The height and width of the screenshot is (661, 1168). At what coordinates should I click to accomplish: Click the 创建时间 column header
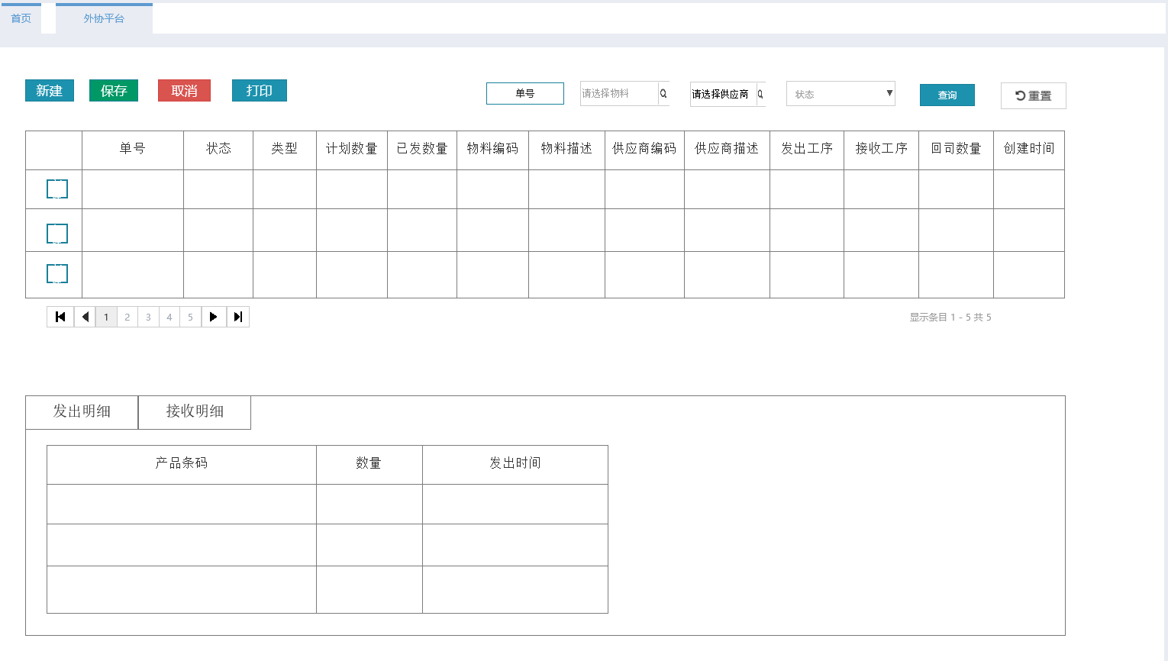(x=1029, y=150)
